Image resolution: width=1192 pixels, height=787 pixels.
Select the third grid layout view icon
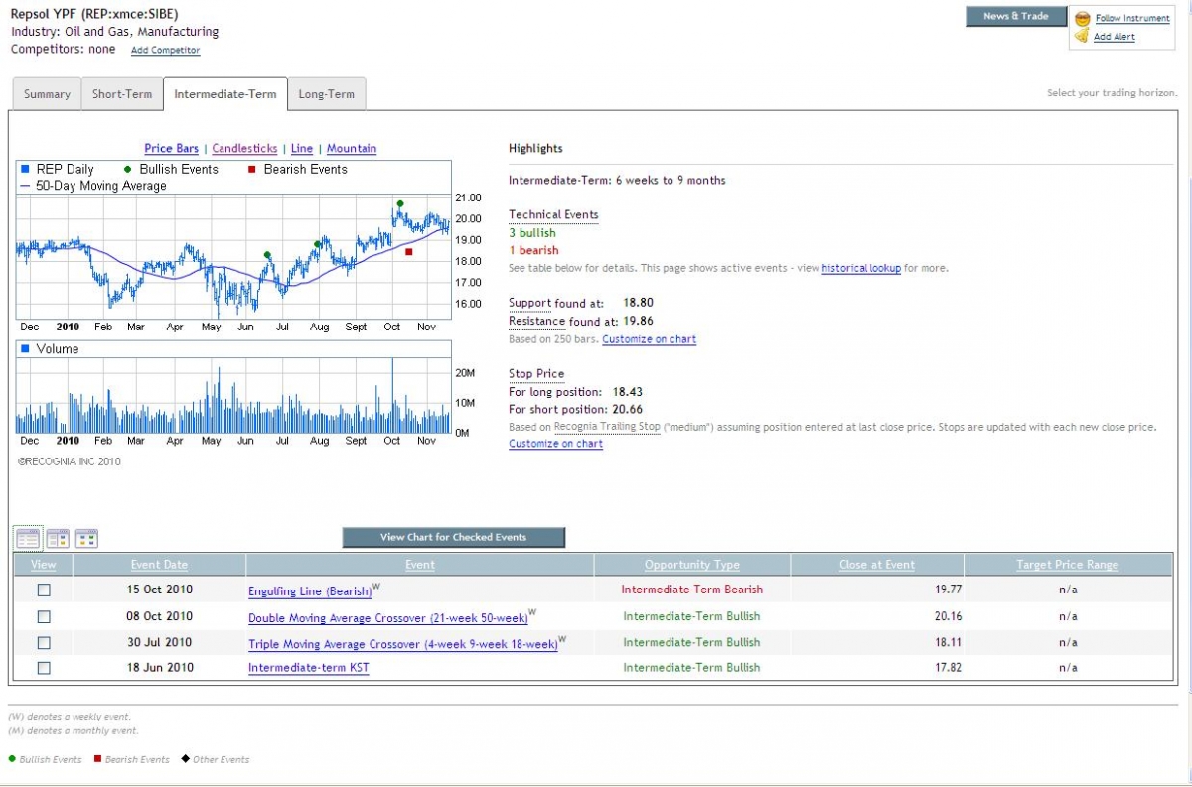pos(86,539)
